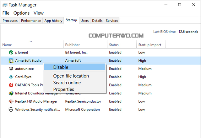
Task: Open the View menu
Action: (x=39, y=13)
